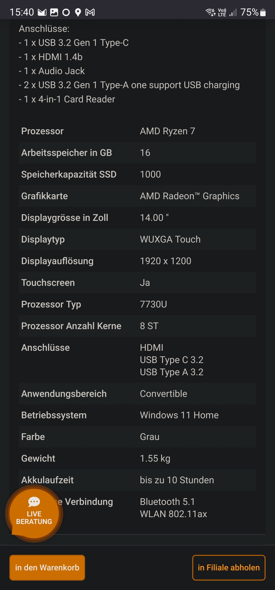Tap the Akkulaufzeit value bis zu 10 Stunden
This screenshot has height=590, width=275.
point(177,480)
